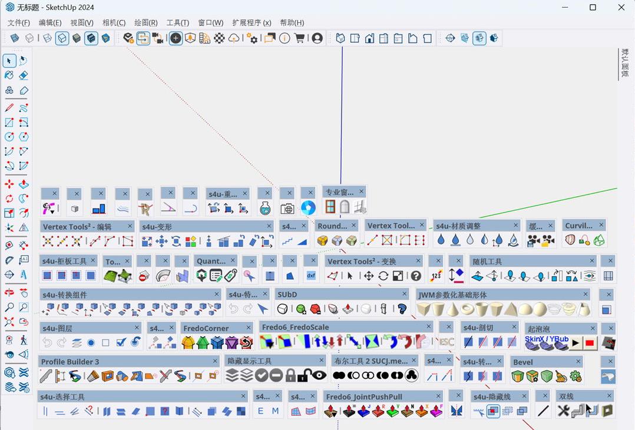Select the Lasso selection tool

pyautogui.click(x=24, y=61)
